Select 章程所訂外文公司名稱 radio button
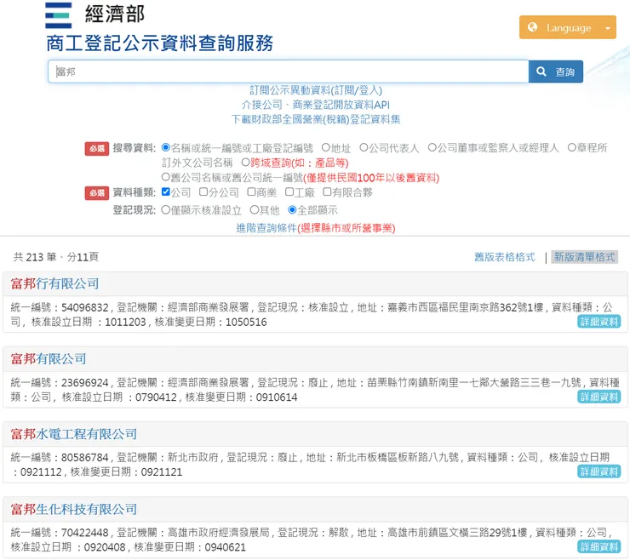This screenshot has width=630, height=560. (x=572, y=147)
